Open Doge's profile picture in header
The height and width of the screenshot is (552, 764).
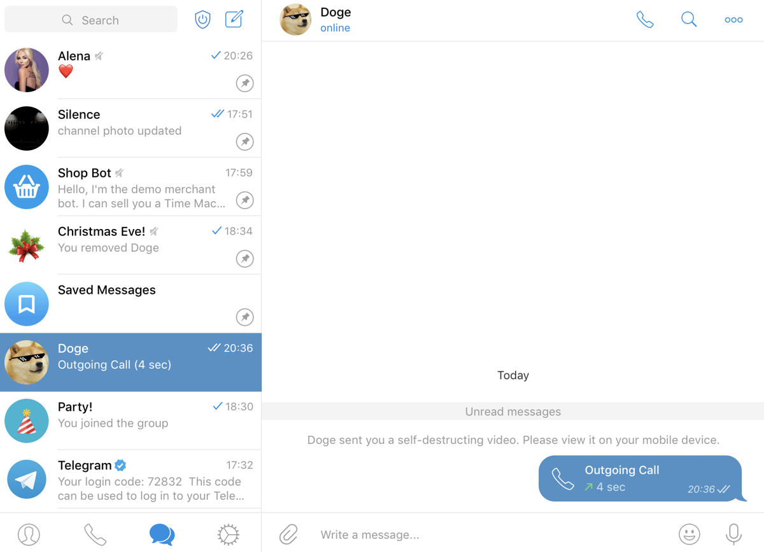pyautogui.click(x=295, y=20)
